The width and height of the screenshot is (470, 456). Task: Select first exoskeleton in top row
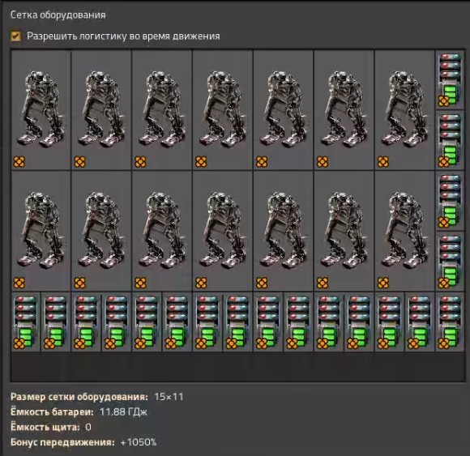41,110
